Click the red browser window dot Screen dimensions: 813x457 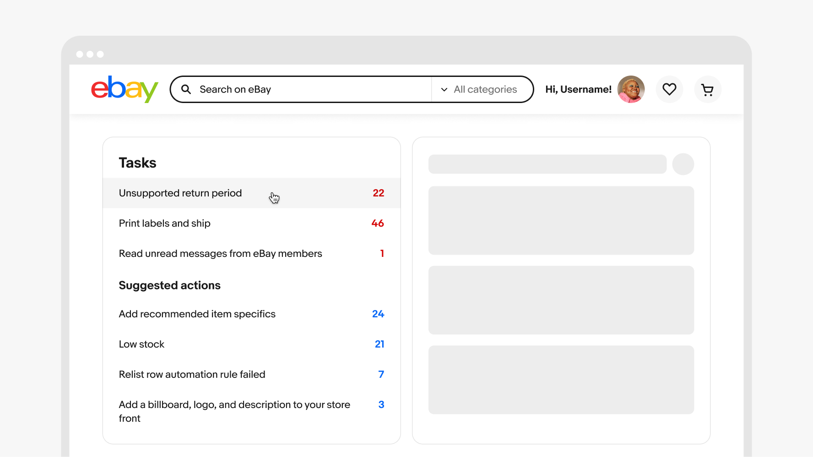(81, 54)
